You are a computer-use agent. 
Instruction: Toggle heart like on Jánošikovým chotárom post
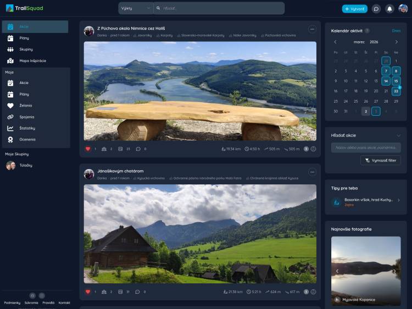(88, 291)
